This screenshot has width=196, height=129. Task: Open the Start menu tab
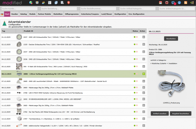coord(7,14)
